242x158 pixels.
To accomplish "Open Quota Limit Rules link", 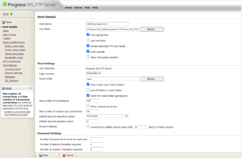I will (x=14, y=54).
